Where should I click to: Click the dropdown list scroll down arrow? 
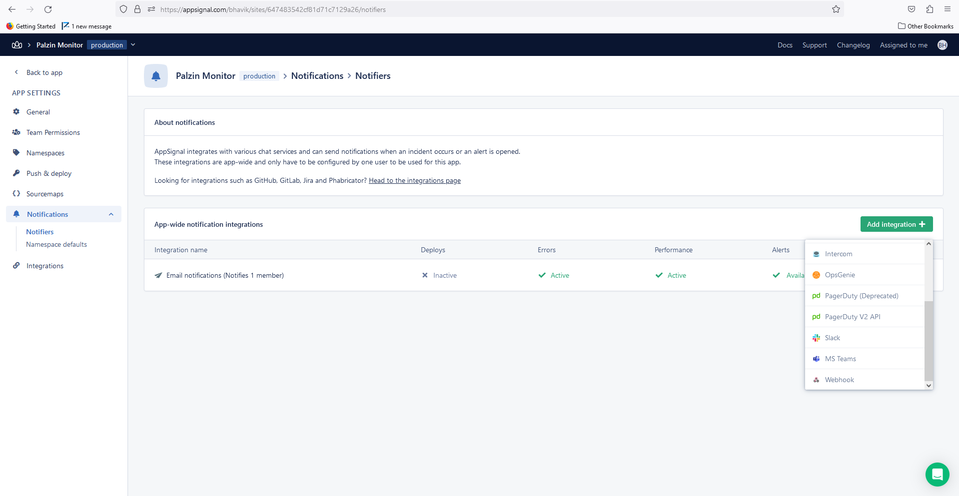(929, 386)
